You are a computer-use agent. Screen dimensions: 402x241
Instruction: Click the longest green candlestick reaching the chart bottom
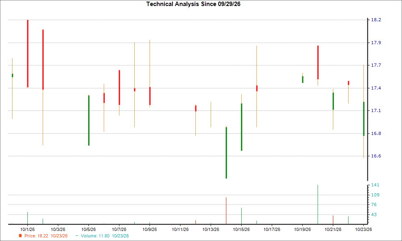tap(226, 153)
